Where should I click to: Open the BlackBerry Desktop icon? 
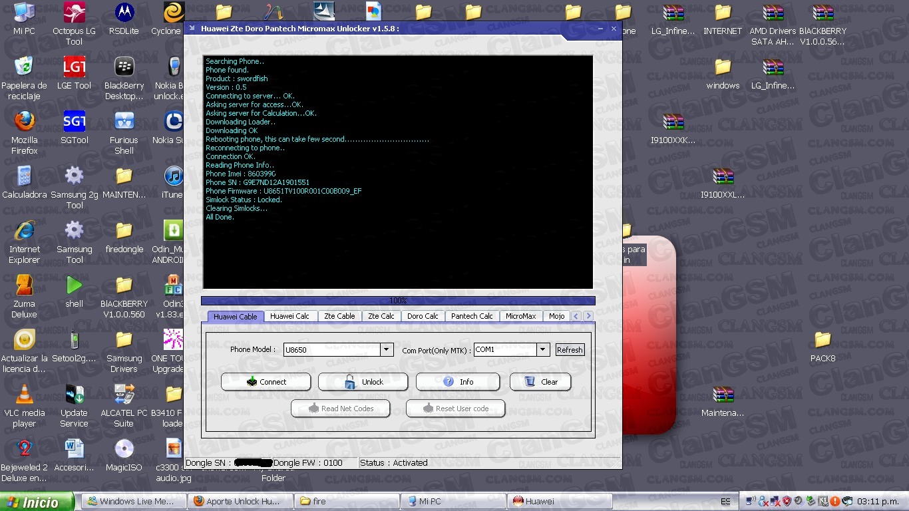pyautogui.click(x=124, y=79)
